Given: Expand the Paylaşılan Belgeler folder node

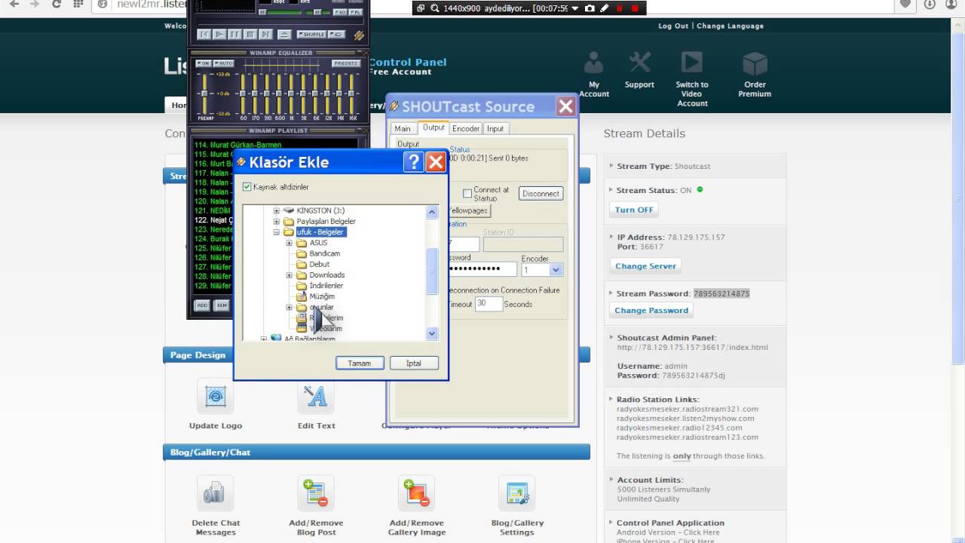Looking at the screenshot, I should coord(277,222).
